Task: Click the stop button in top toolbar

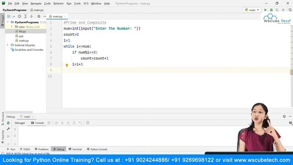Action: [283, 10]
